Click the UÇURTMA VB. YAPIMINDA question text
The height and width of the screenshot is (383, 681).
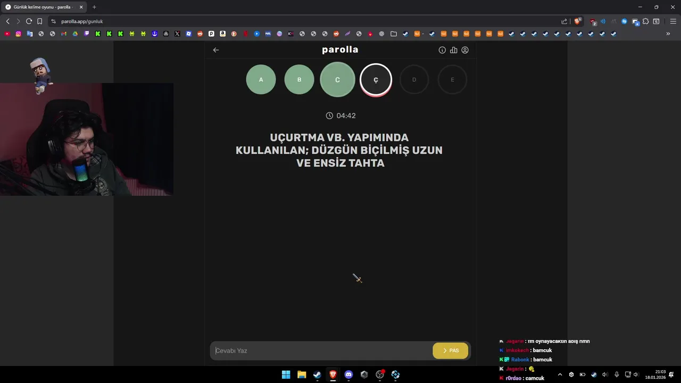(339, 150)
